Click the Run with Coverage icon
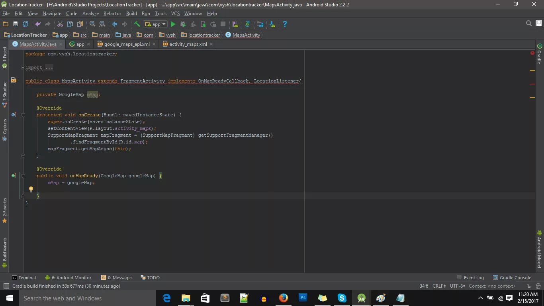The width and height of the screenshot is (544, 306). [193, 24]
